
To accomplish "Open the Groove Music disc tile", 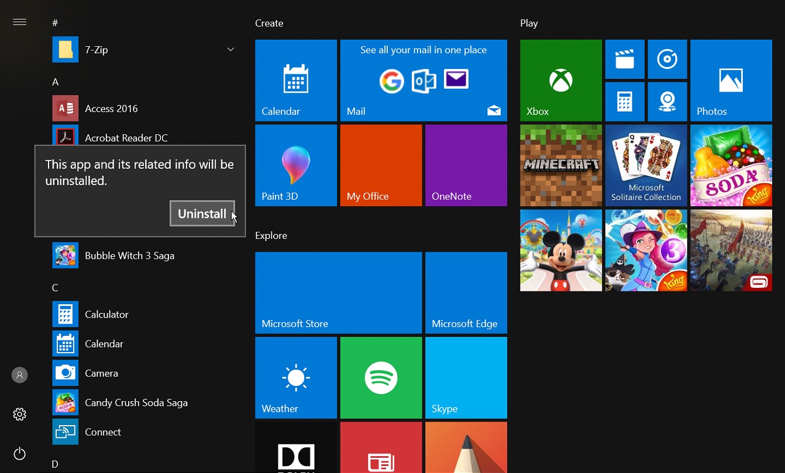I will pyautogui.click(x=667, y=59).
